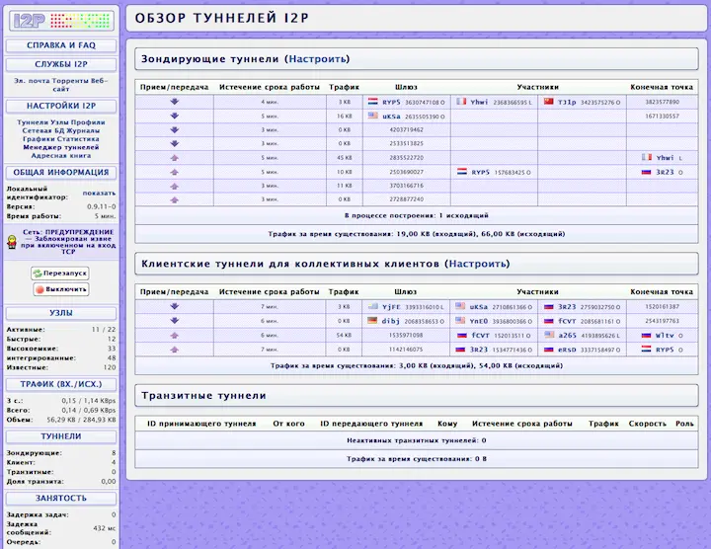Click the Russian flag beside 3R23 in exploratory tunnels
The height and width of the screenshot is (549, 711).
click(x=646, y=172)
